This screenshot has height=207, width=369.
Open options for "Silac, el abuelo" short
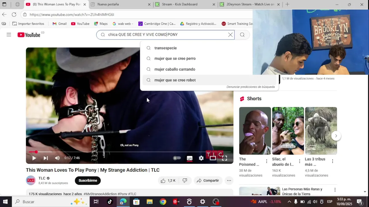[x=300, y=161]
